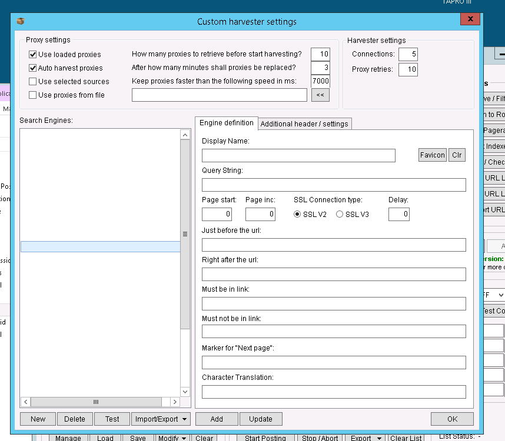Click the proxies to retrieve count field
The image size is (505, 441).
pyautogui.click(x=320, y=54)
